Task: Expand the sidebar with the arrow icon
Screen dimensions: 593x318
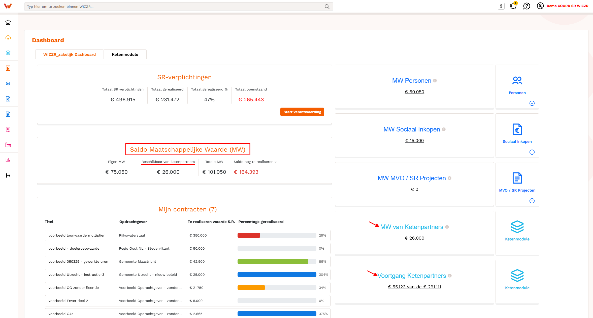Action: (8, 175)
